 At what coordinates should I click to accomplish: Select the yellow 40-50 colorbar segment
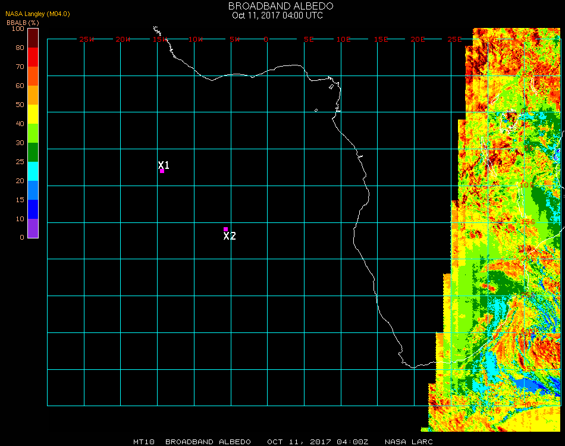pos(33,114)
